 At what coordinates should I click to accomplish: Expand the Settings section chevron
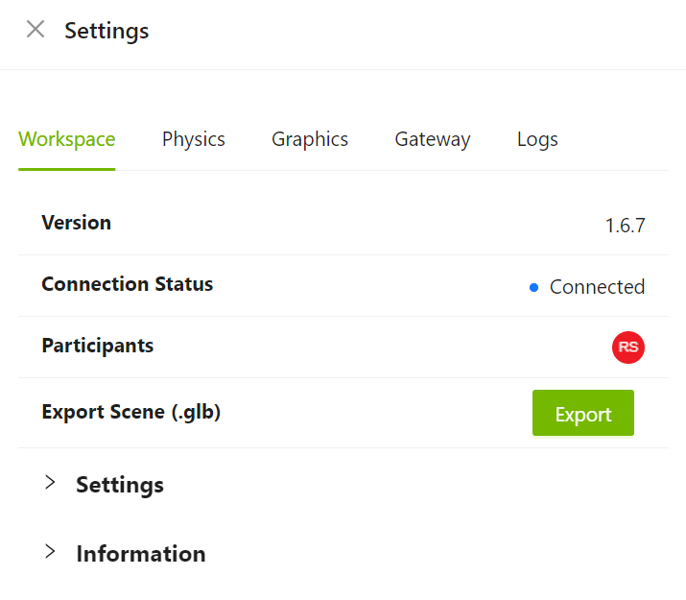coord(50,483)
